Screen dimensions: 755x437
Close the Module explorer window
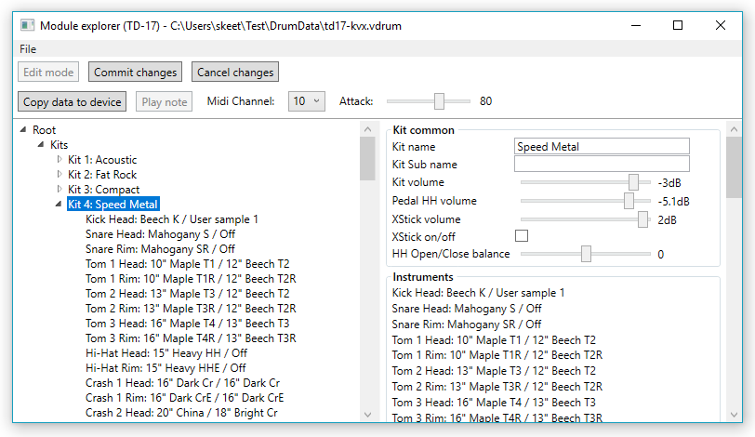click(721, 25)
